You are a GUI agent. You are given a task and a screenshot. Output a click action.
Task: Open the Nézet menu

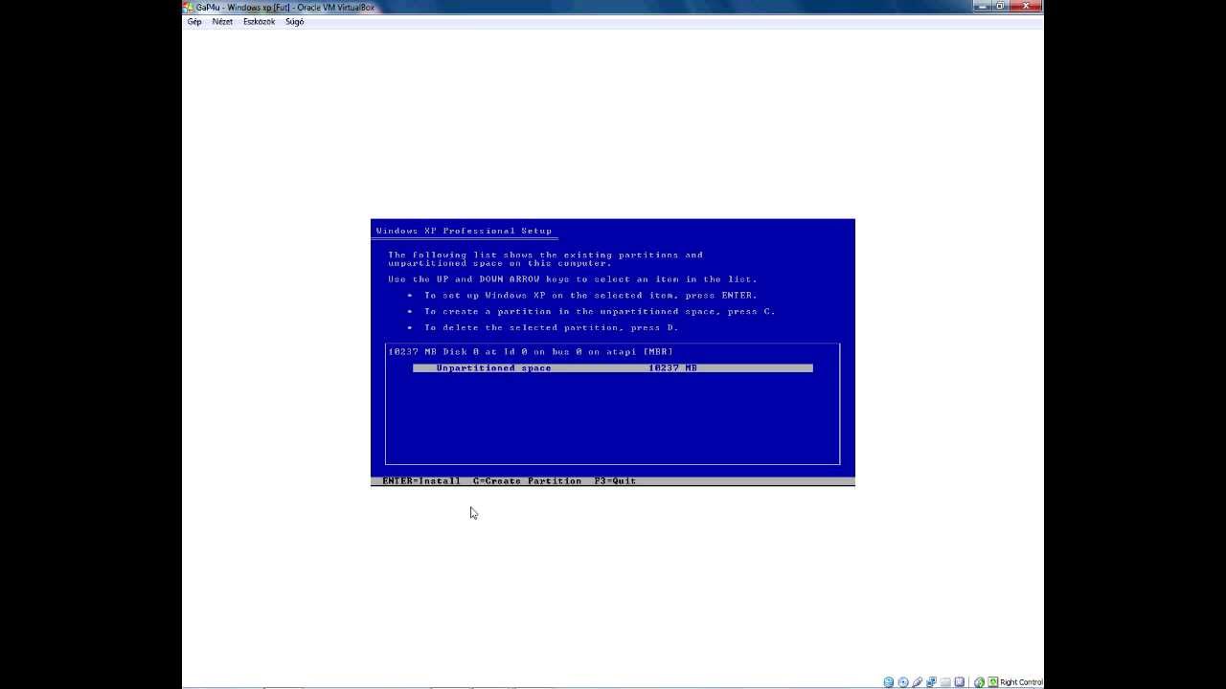[222, 21]
